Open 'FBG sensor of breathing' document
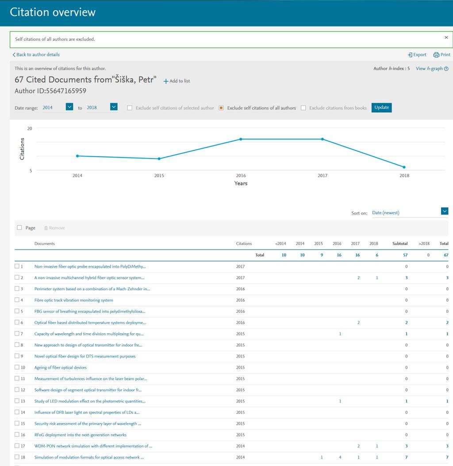 pyautogui.click(x=90, y=312)
